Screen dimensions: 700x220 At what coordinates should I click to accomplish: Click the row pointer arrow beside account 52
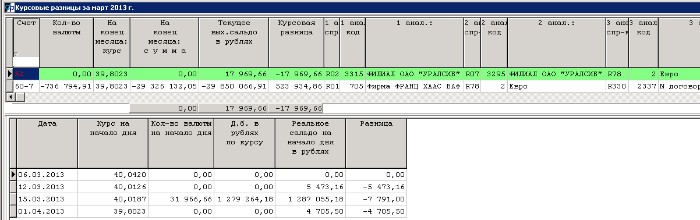coord(9,74)
